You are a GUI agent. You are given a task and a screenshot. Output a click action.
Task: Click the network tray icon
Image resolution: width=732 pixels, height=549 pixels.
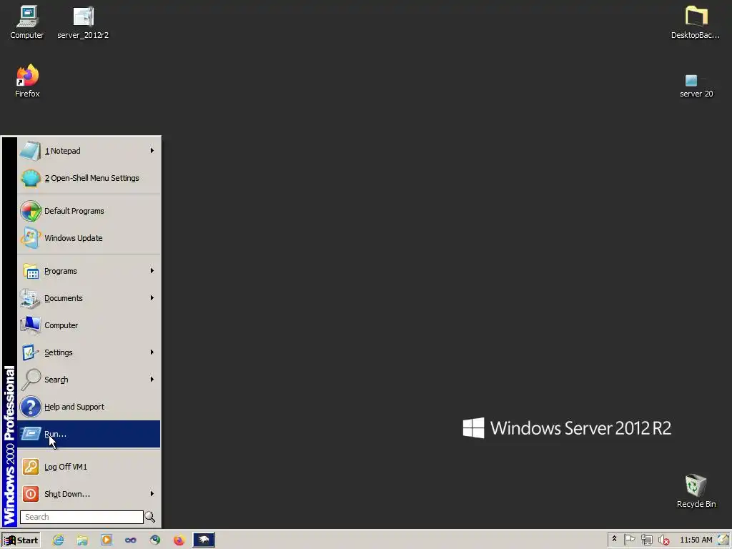pyautogui.click(x=646, y=540)
